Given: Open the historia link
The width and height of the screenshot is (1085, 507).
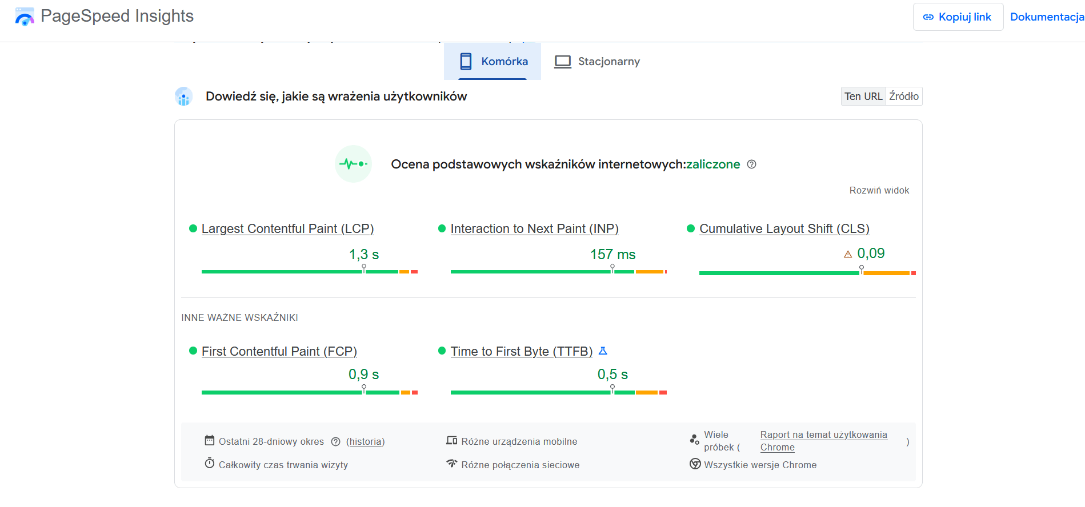Looking at the screenshot, I should tap(366, 441).
